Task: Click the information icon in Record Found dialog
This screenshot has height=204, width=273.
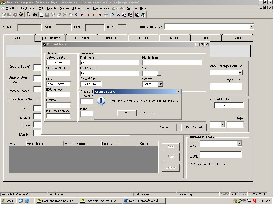Action: click(x=101, y=101)
